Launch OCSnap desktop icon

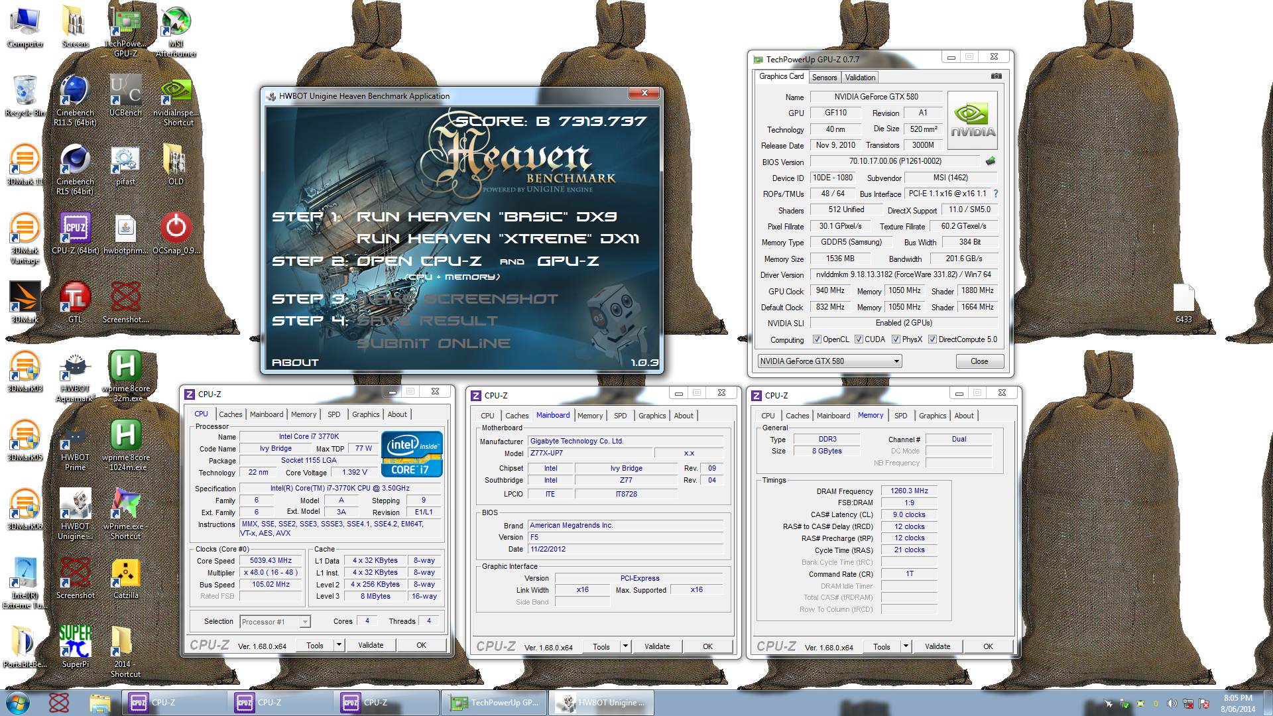point(176,234)
